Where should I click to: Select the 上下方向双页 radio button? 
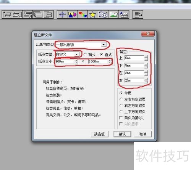pyautogui.click(x=121, y=111)
